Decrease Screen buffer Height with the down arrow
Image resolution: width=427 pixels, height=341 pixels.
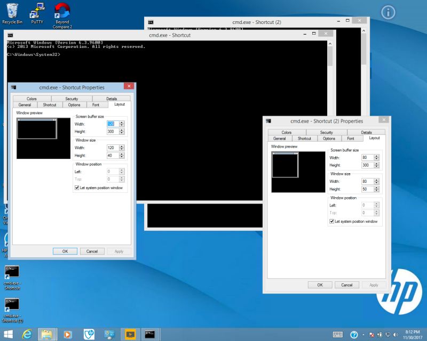pos(122,133)
